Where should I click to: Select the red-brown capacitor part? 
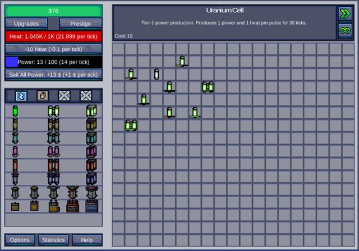pos(72,206)
